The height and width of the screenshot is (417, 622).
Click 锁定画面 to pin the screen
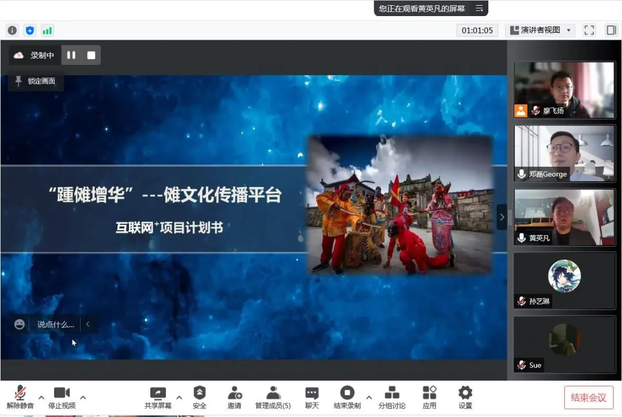coord(36,81)
